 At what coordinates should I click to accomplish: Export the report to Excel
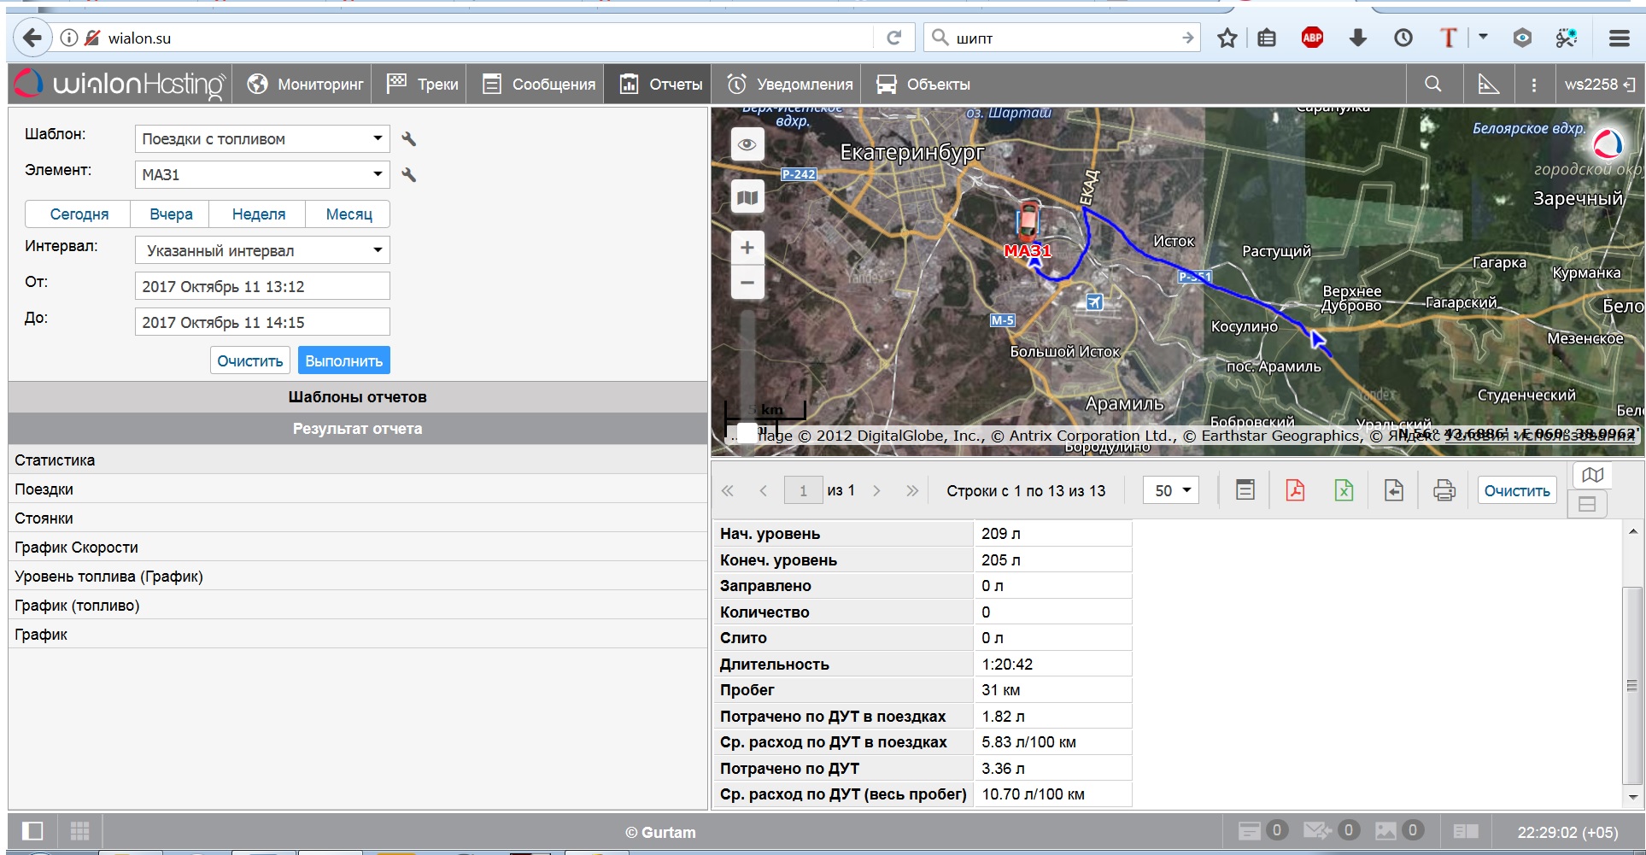(1344, 490)
